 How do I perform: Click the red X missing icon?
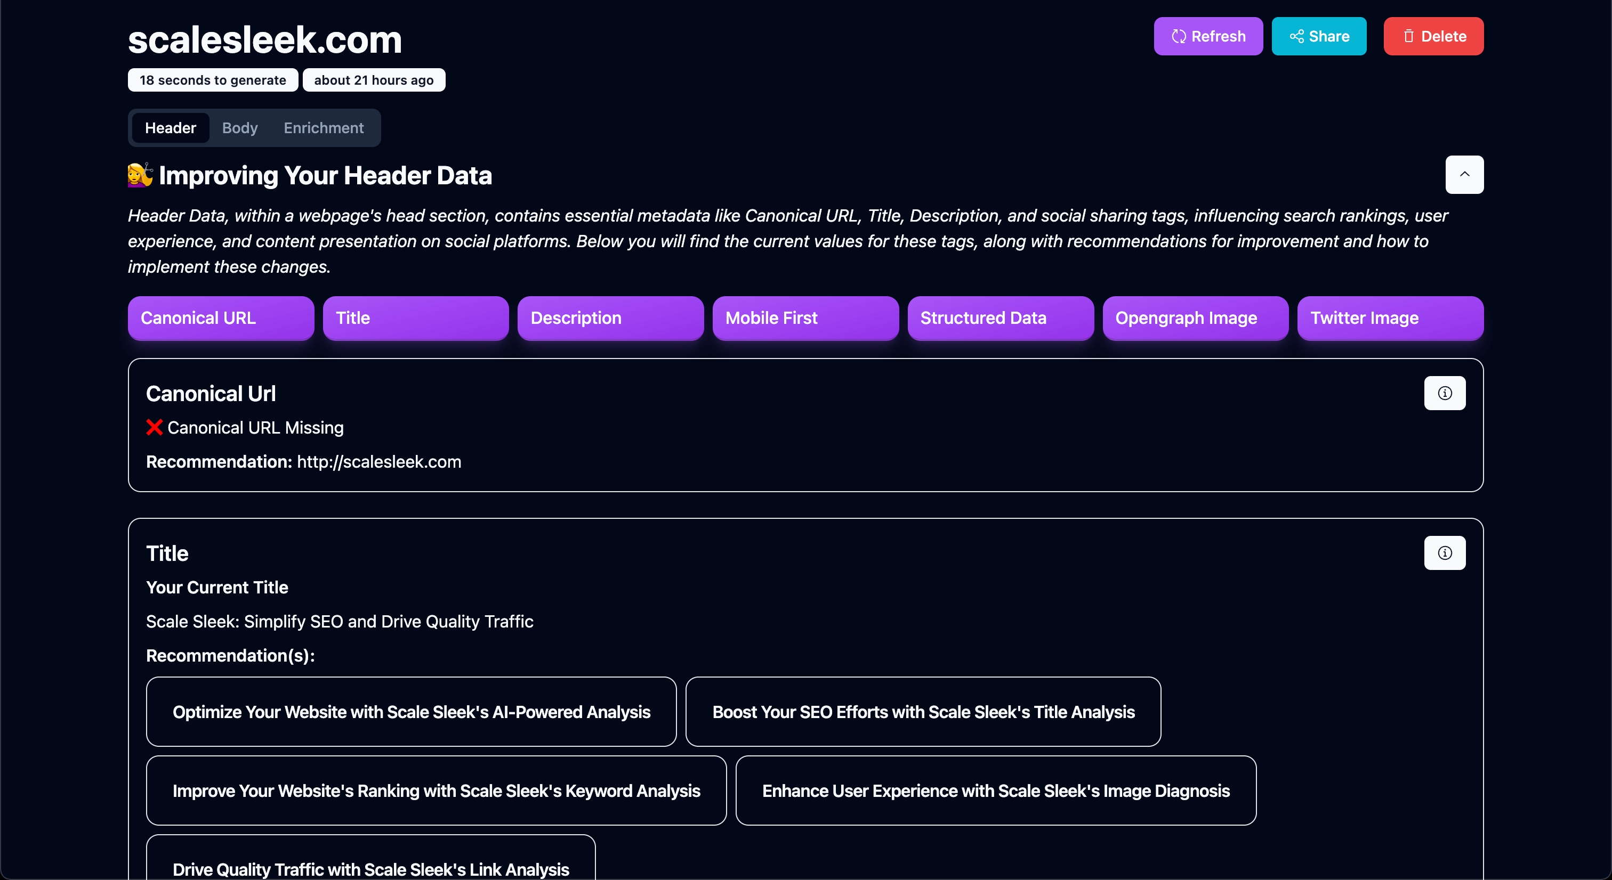point(154,427)
